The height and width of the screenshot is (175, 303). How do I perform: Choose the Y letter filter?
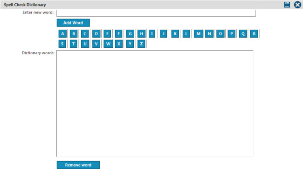(130, 44)
